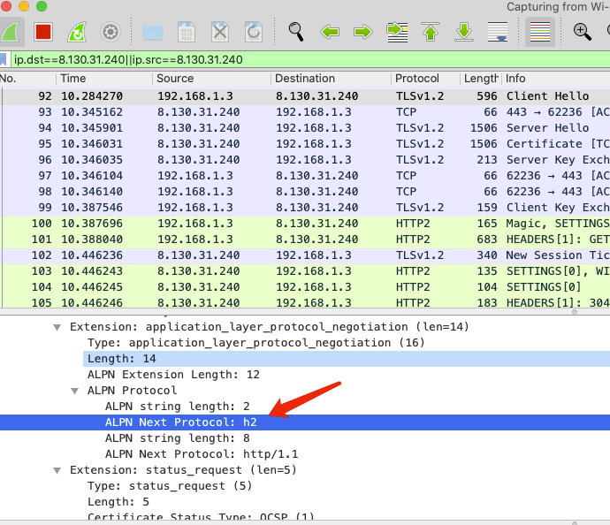Select ALPN string length: 2 line
610x525 pixels.
[178, 407]
